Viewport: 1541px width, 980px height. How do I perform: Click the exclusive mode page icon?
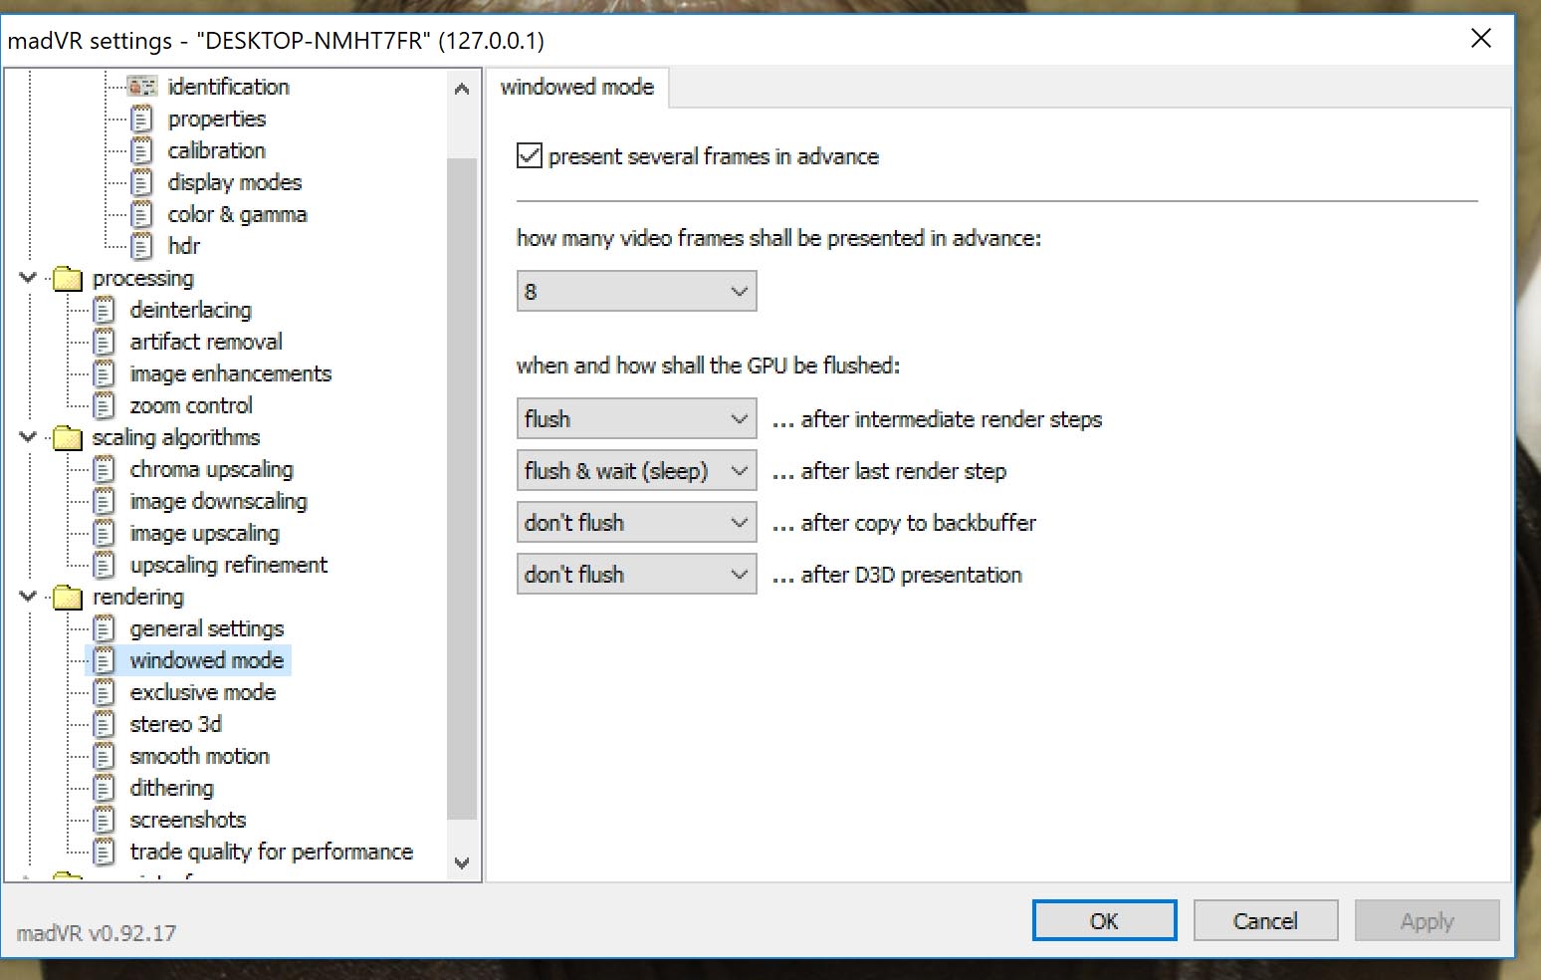click(x=105, y=692)
